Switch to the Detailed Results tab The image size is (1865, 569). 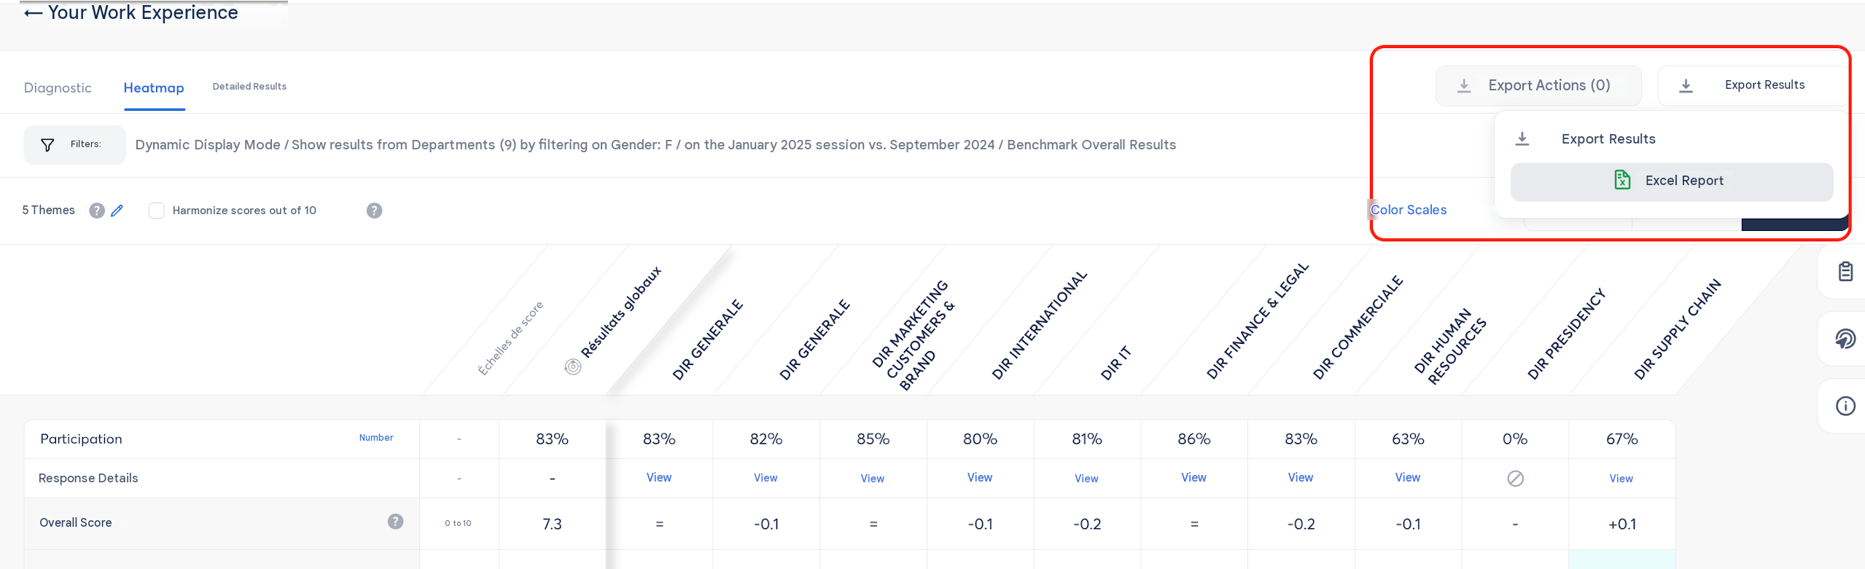pos(249,86)
